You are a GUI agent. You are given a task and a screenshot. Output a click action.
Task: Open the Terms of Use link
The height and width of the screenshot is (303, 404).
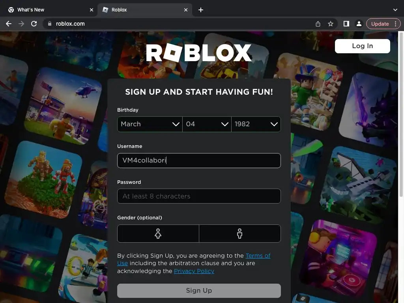click(258, 256)
